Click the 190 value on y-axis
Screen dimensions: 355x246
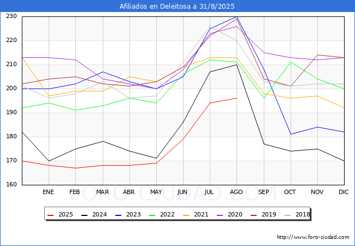(11, 113)
